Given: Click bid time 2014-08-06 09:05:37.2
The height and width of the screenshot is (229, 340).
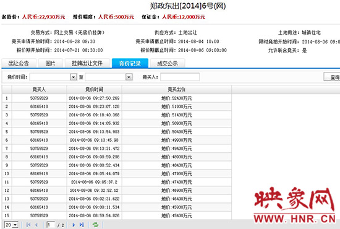Looking at the screenshot, I should [94, 182].
